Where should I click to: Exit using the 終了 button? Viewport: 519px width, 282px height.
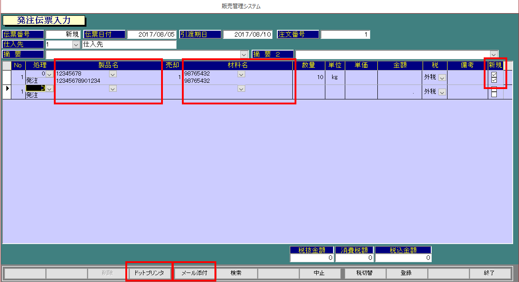click(x=489, y=273)
